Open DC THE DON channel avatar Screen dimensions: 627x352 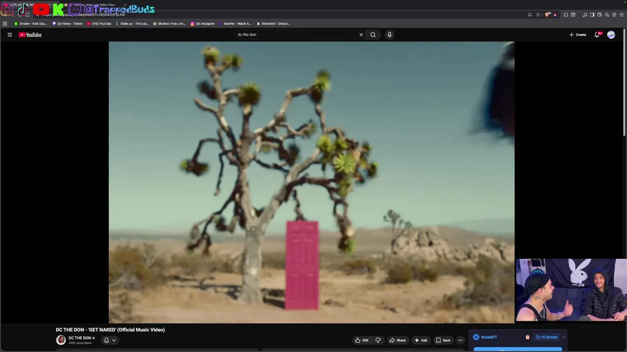click(x=61, y=340)
